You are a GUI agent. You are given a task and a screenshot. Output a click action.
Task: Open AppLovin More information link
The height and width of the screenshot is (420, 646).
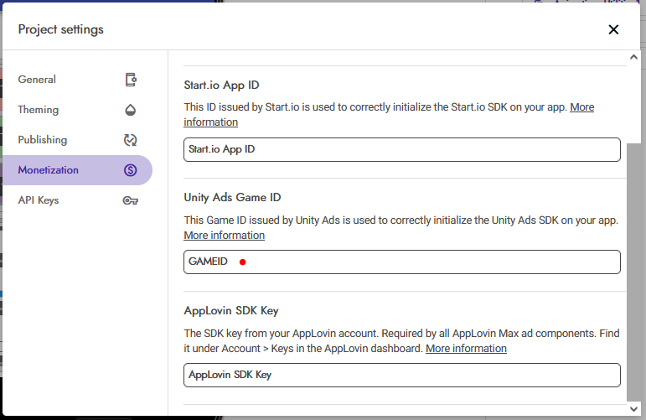tap(466, 349)
